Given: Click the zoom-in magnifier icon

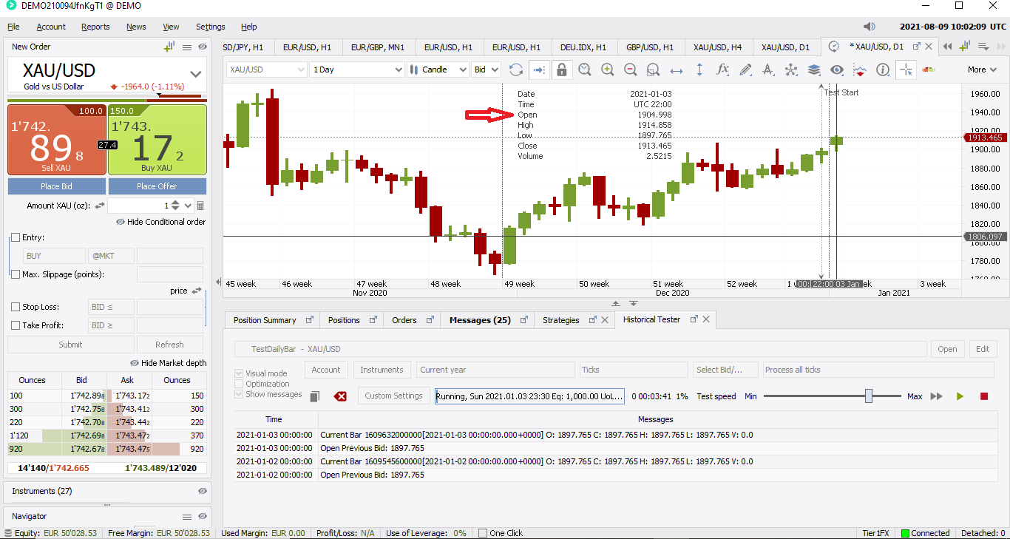Looking at the screenshot, I should 608,70.
